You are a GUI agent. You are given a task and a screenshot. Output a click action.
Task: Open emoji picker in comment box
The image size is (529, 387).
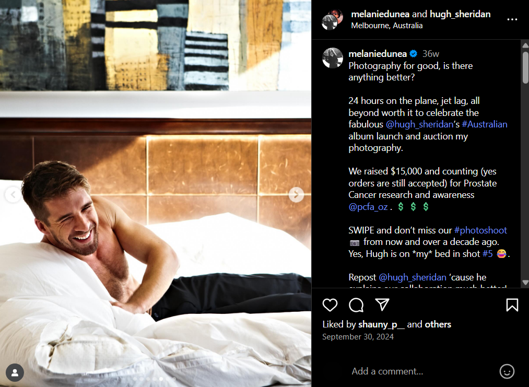507,371
